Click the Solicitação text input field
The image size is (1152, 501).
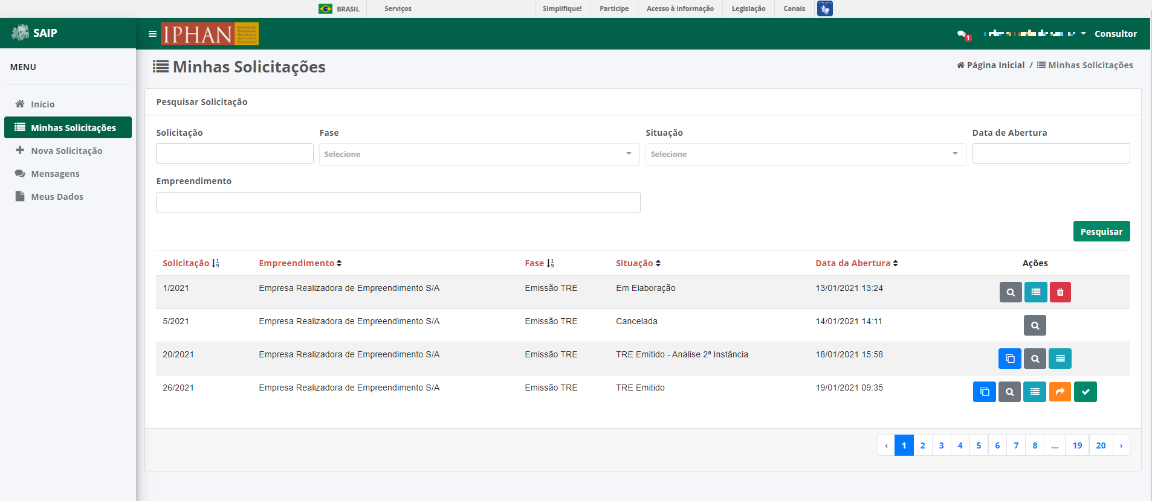[x=235, y=153]
